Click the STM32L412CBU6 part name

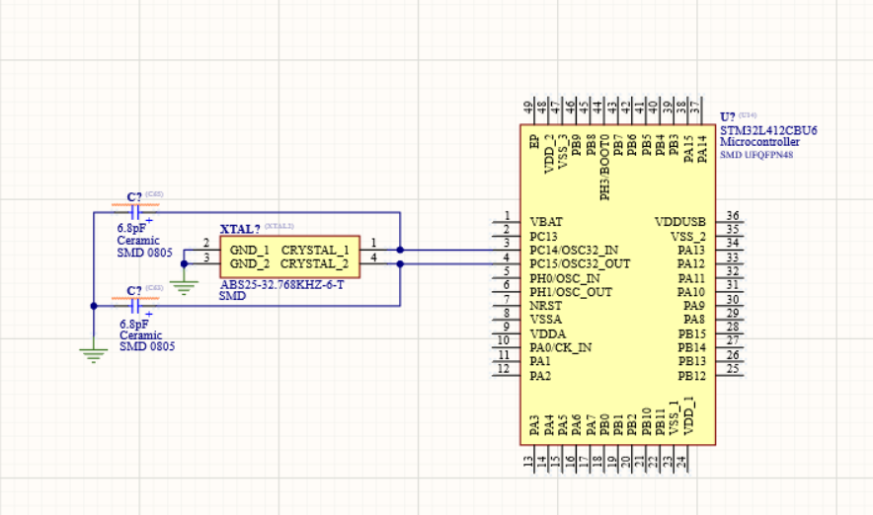[768, 130]
